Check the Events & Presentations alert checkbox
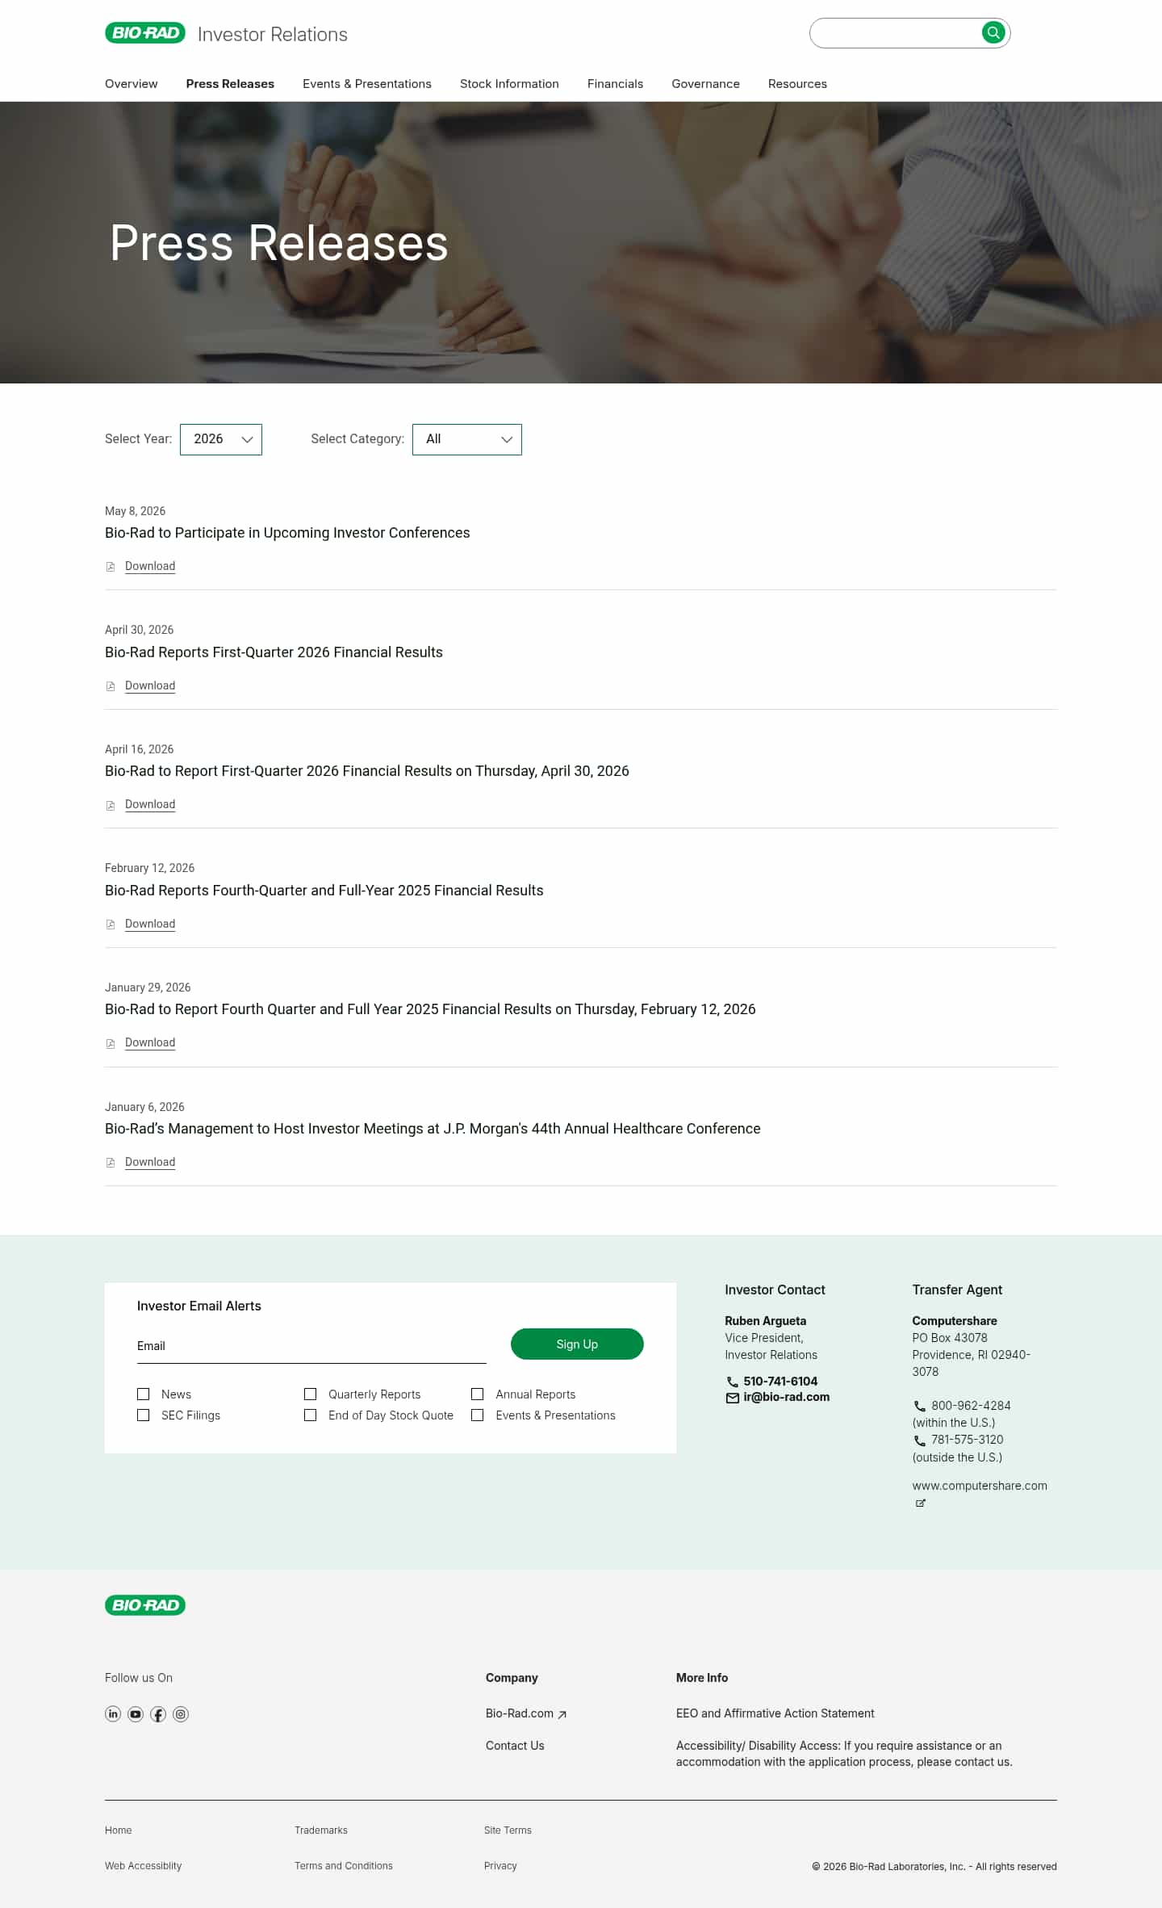This screenshot has width=1162, height=1908. [478, 1415]
